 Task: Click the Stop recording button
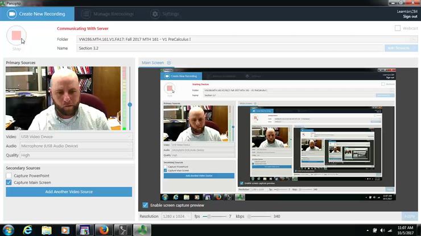point(16,36)
